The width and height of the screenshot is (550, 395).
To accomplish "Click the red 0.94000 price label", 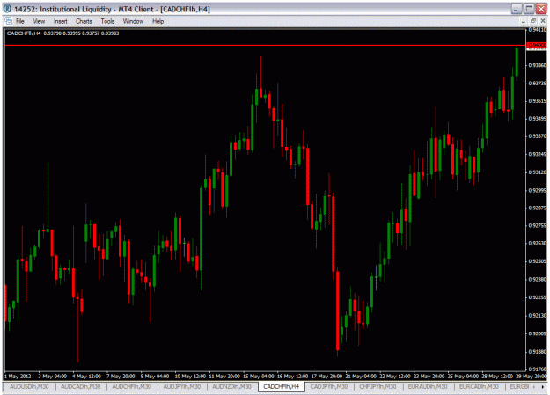I will 537,45.
